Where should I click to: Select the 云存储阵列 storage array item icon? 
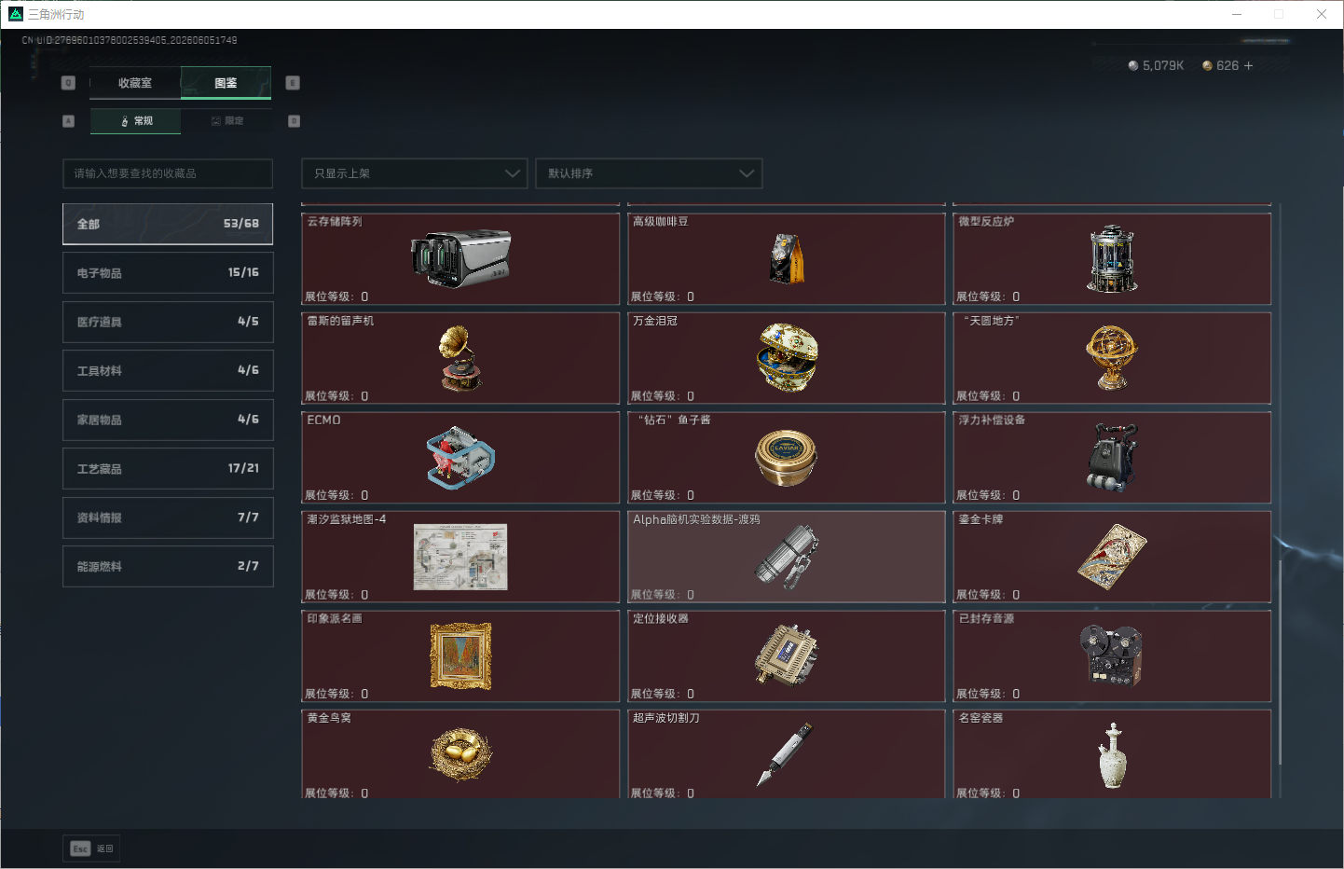461,258
